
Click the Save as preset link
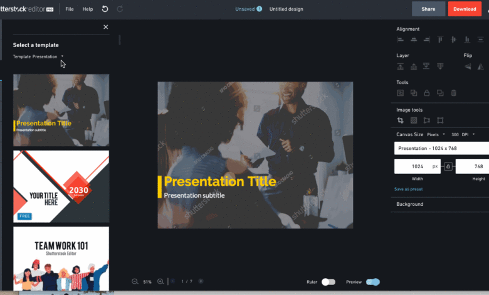408,189
